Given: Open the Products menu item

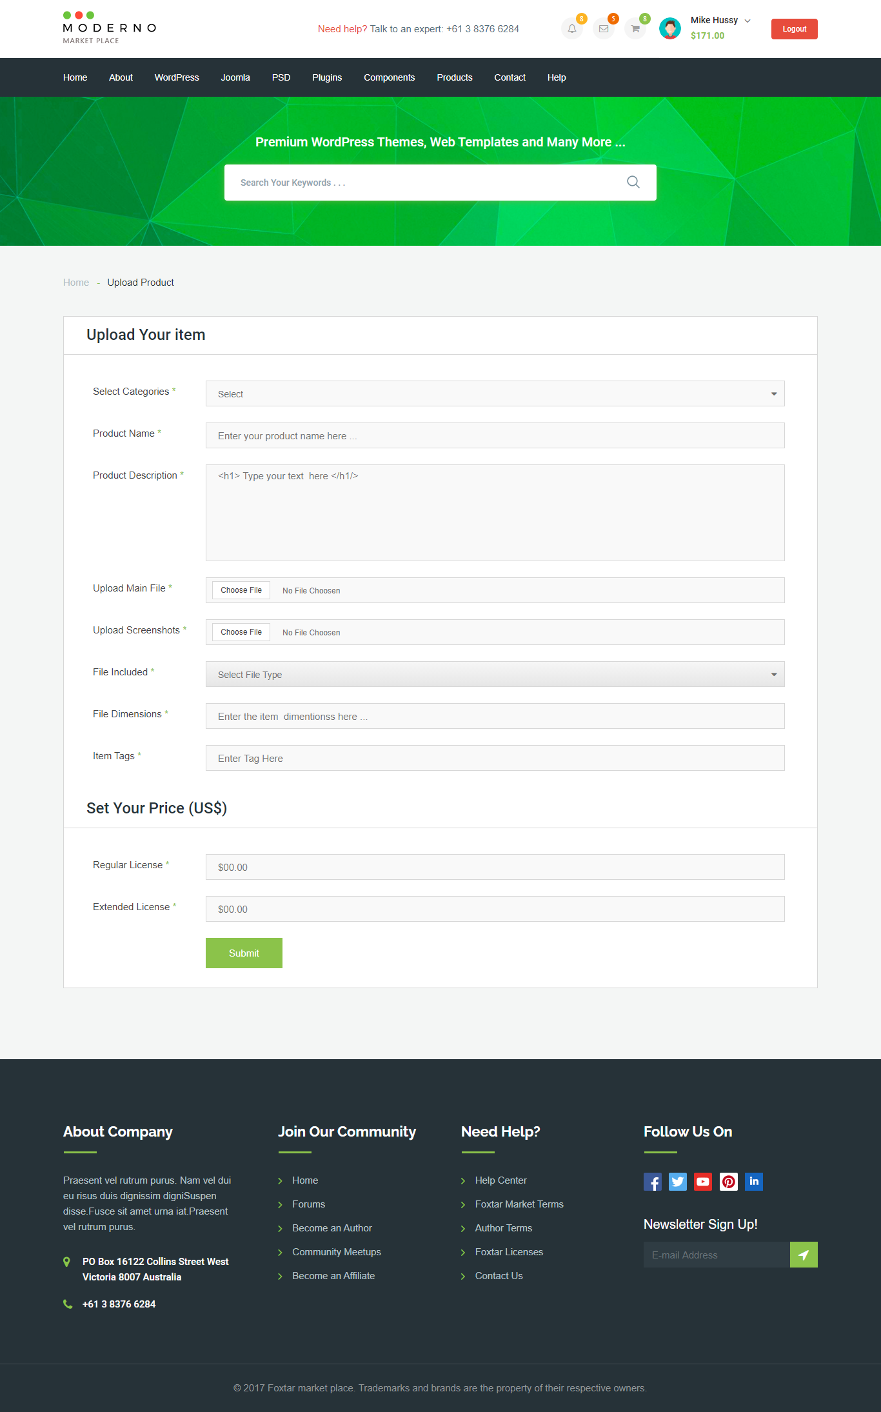Looking at the screenshot, I should 455,77.
